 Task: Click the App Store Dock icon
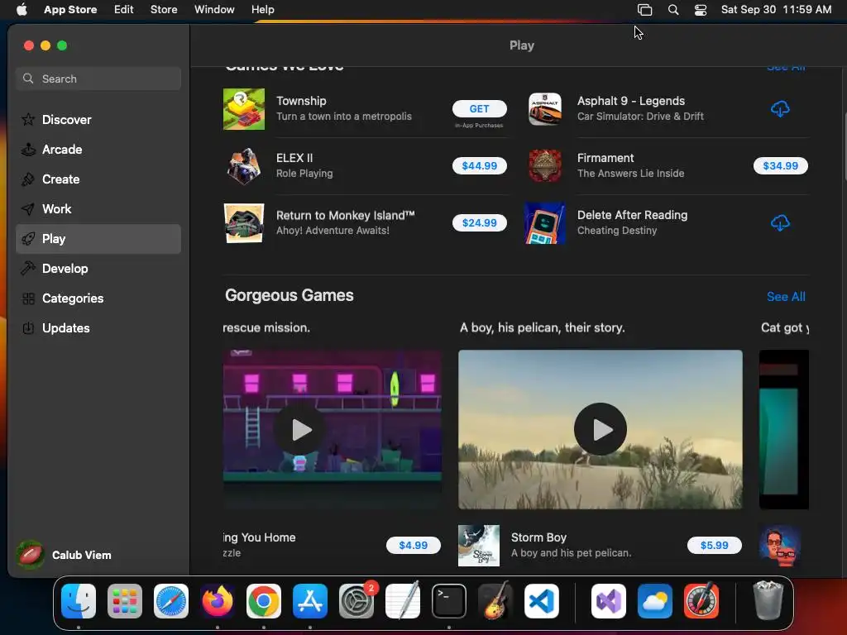pos(310,601)
